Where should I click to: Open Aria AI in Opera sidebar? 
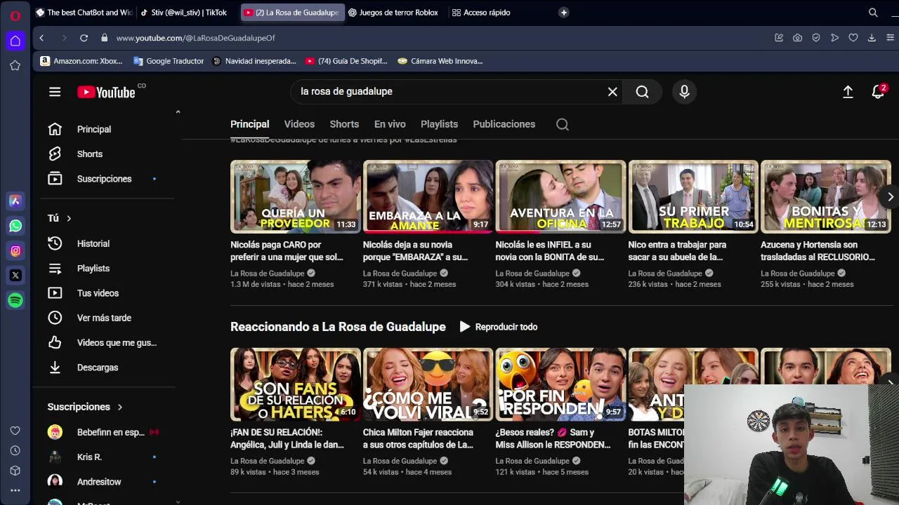tap(15, 201)
